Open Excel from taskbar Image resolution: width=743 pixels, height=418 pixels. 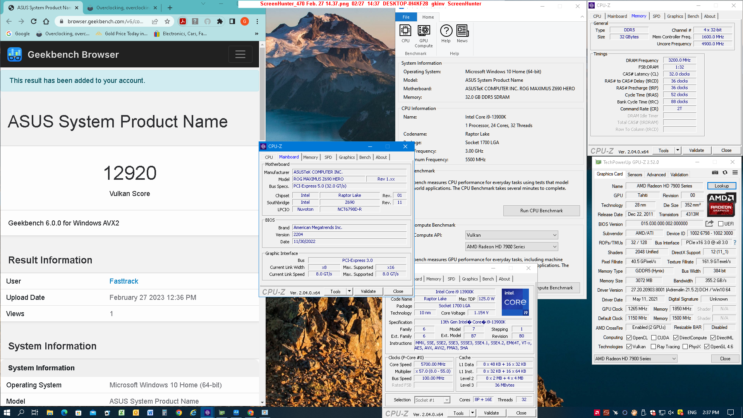[x=121, y=413]
